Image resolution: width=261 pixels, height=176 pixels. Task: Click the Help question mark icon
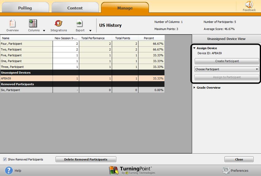click(9, 170)
